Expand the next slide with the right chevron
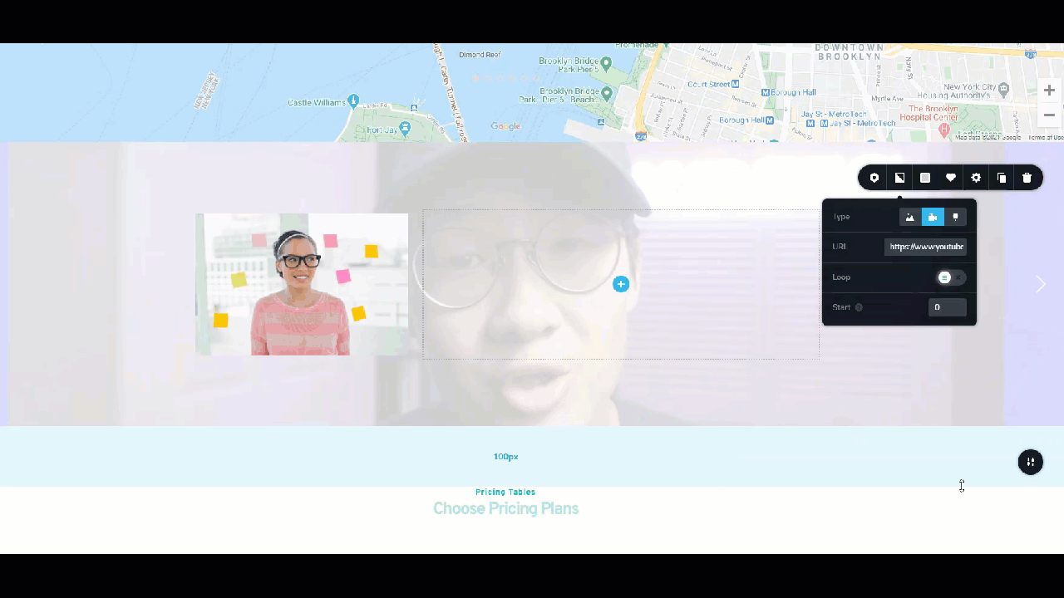 pos(1041,284)
